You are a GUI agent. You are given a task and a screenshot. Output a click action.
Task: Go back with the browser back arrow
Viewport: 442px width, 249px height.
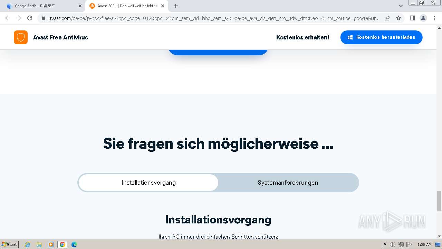[8, 18]
